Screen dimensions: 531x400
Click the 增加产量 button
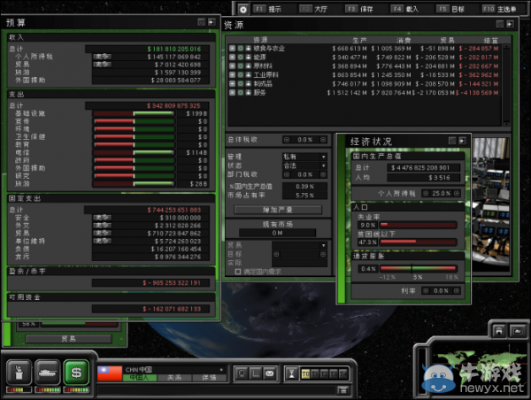point(278,209)
